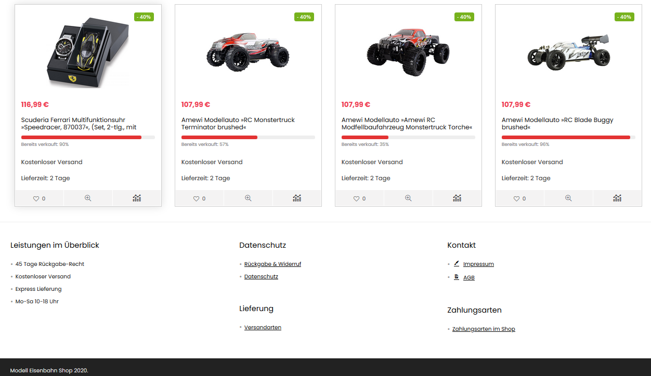Image resolution: width=651 pixels, height=376 pixels.
Task: Open Zahlungsarten im Shop link
Action: click(x=484, y=329)
